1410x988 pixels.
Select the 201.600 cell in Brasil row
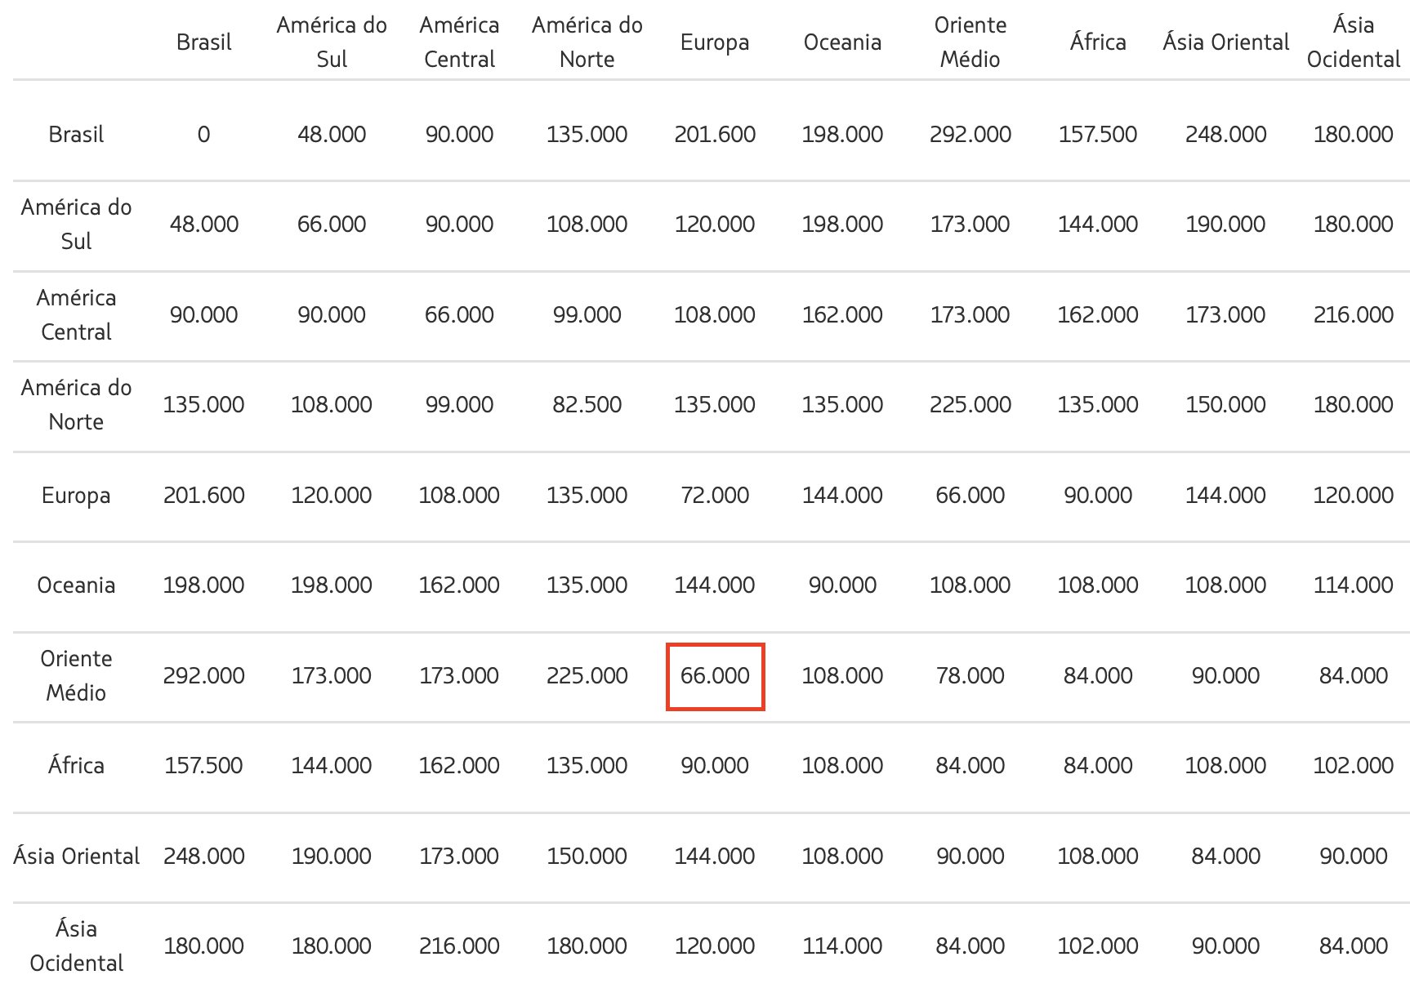click(x=715, y=134)
